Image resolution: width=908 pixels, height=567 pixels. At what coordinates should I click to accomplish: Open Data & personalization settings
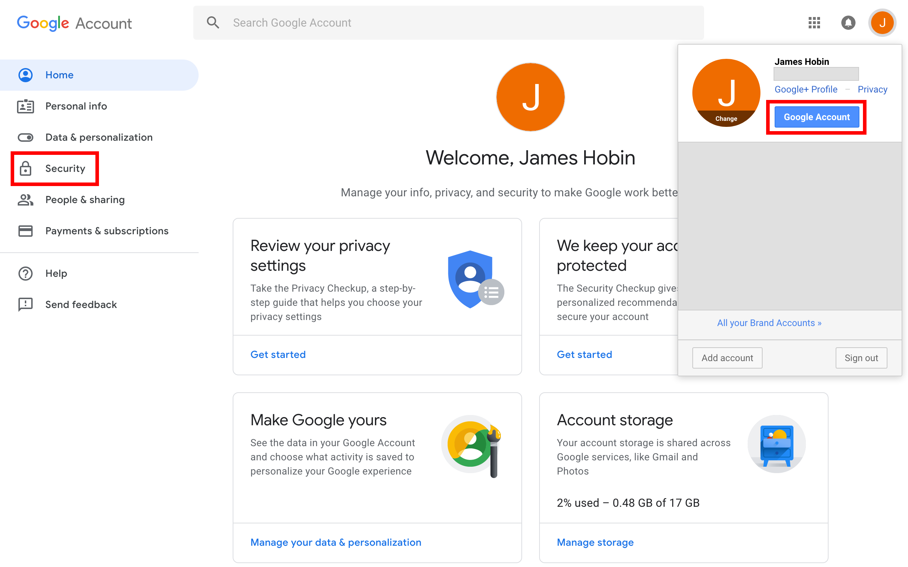tap(99, 137)
